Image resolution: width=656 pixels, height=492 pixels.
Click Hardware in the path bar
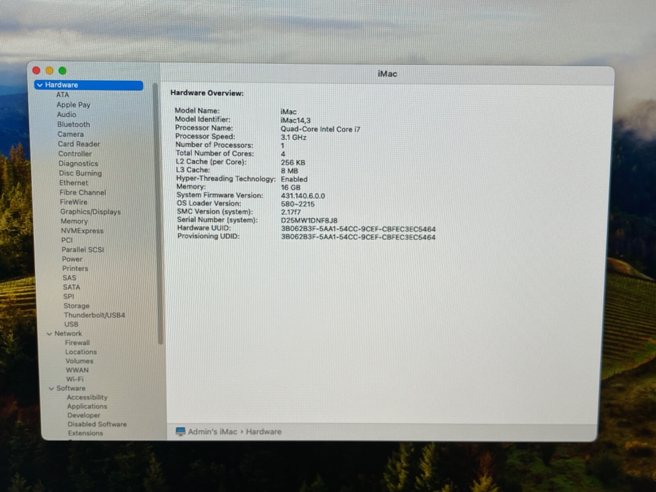click(264, 431)
